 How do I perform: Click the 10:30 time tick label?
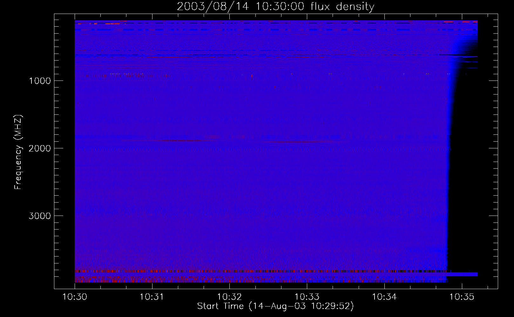pyautogui.click(x=75, y=297)
